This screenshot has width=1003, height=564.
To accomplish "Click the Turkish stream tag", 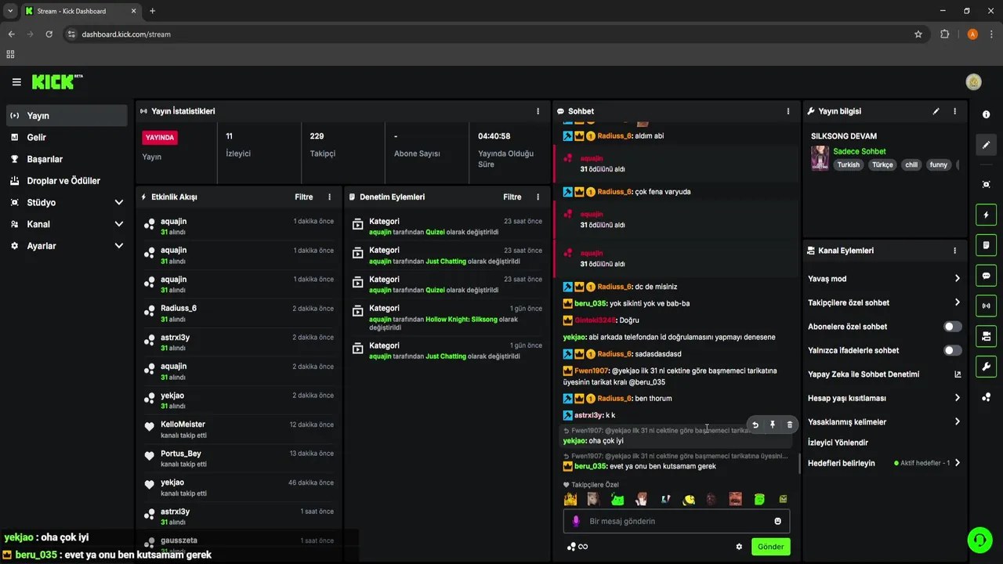I will [x=848, y=164].
